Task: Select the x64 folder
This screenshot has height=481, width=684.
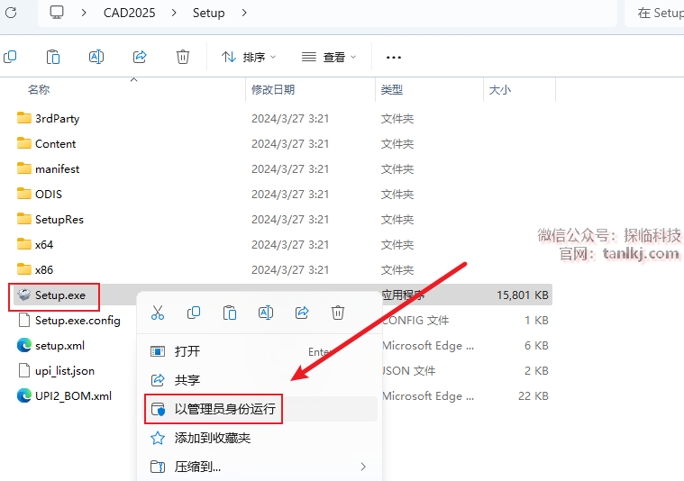Action: click(x=35, y=245)
